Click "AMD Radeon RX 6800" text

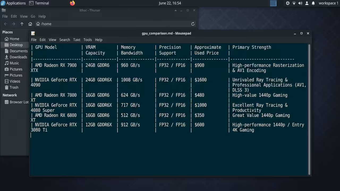point(56,115)
